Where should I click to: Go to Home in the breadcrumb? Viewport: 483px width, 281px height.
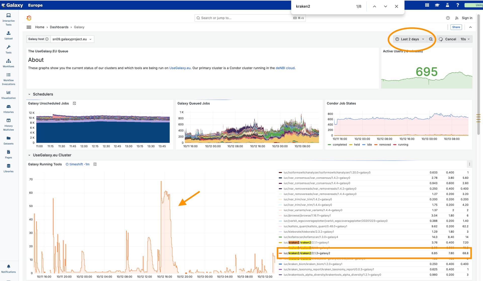(x=39, y=27)
